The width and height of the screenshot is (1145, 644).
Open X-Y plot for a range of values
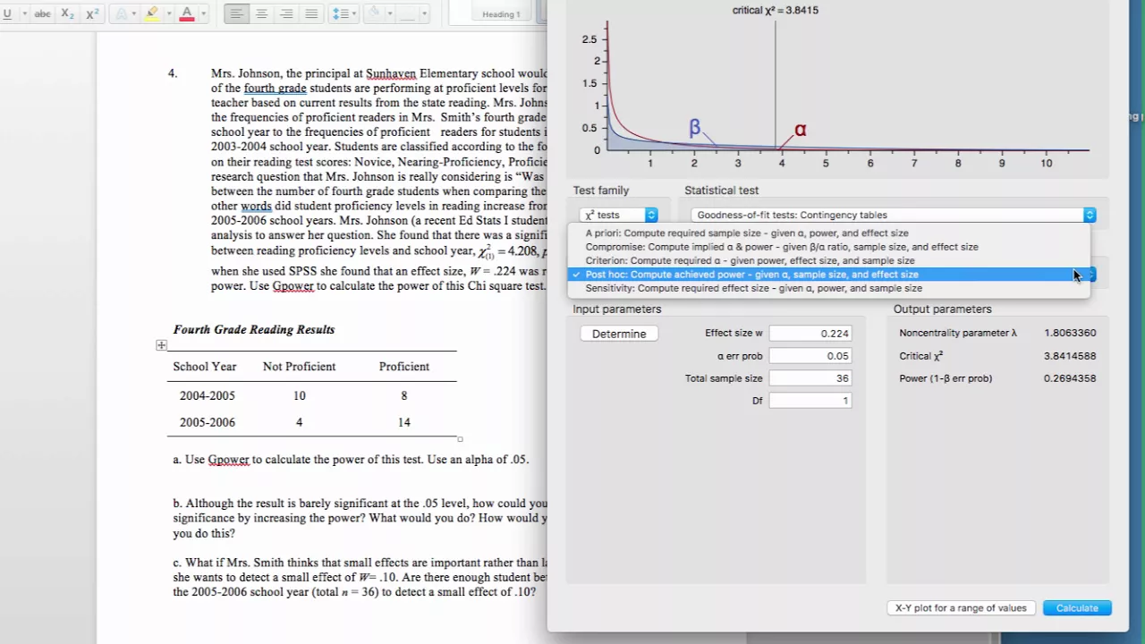point(962,608)
